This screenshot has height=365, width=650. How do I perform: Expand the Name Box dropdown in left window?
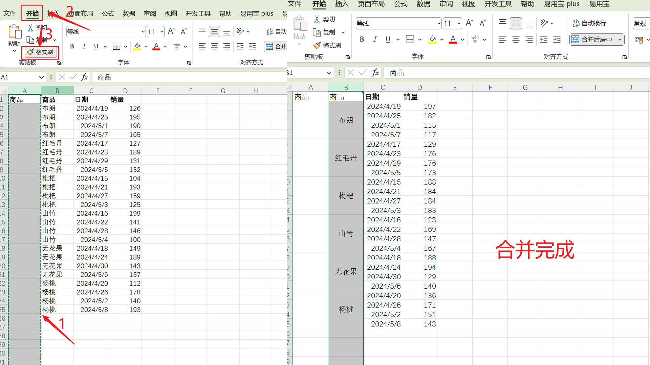tap(41, 77)
